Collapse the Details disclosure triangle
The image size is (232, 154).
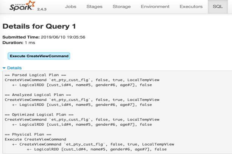coord(4,68)
